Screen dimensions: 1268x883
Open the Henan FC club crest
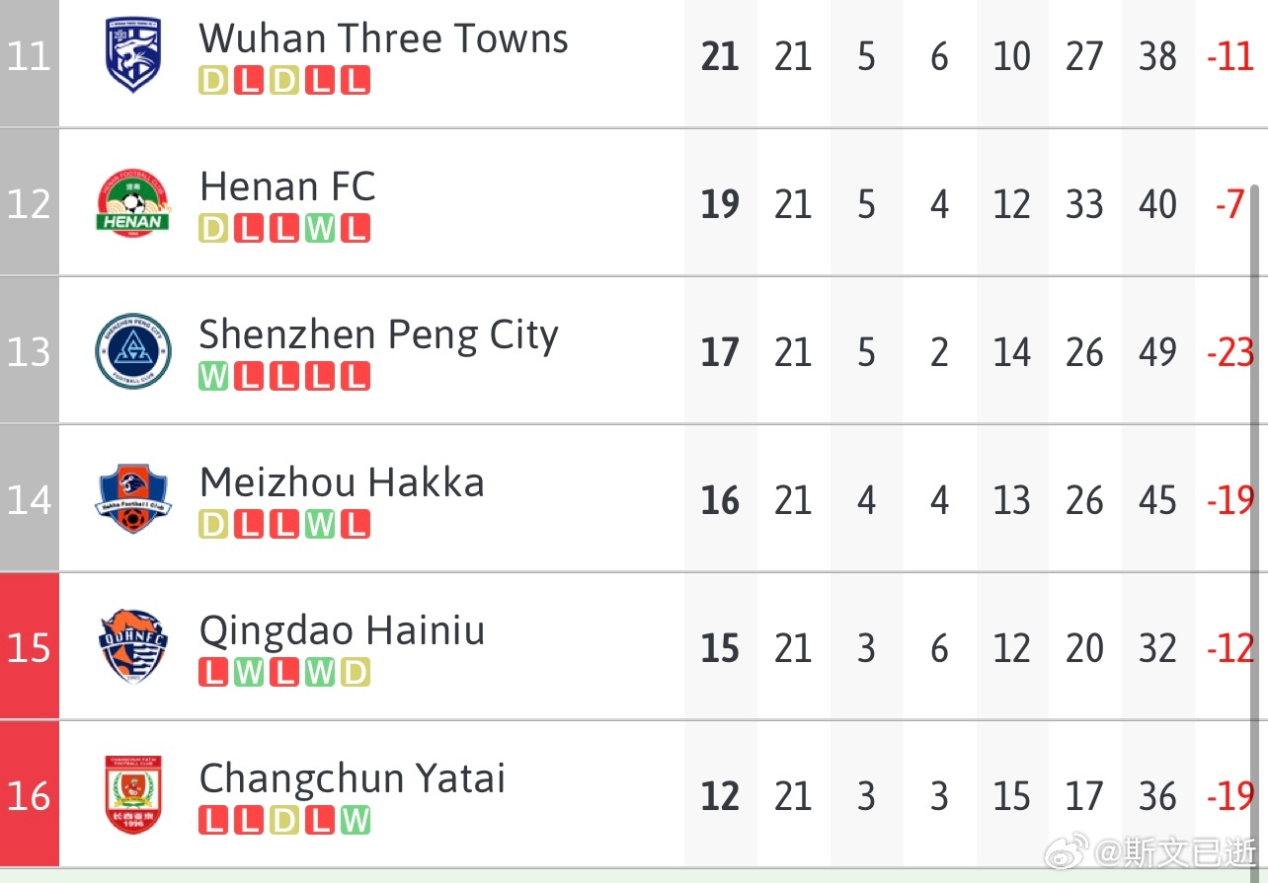click(133, 203)
